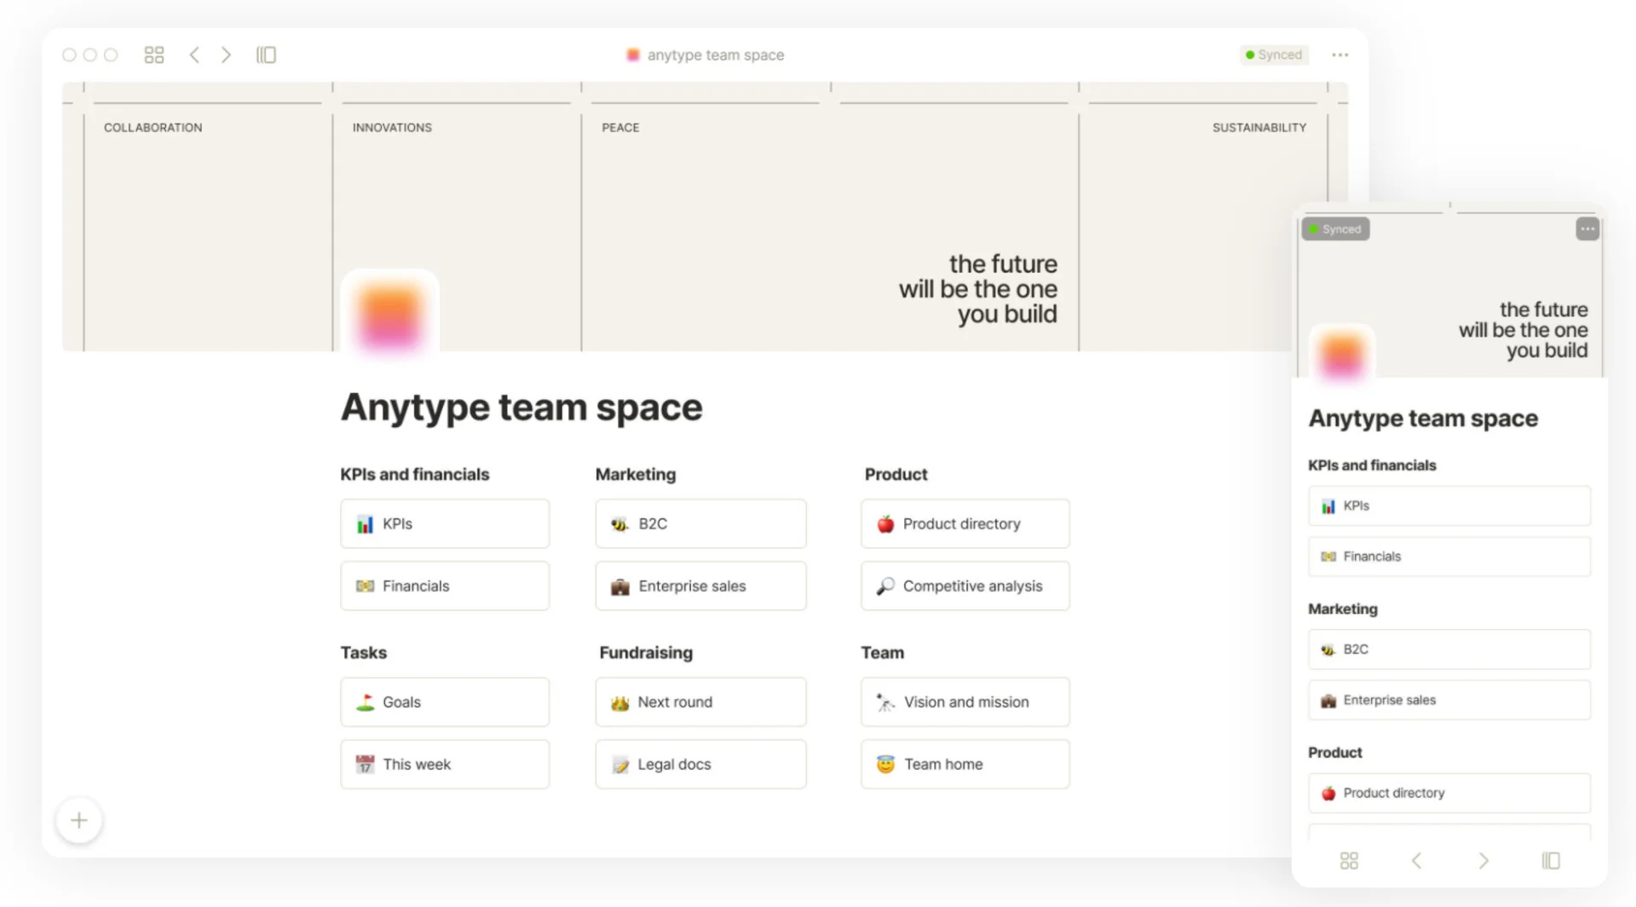
Task: Open the KPIs page card
Action: [x=444, y=523]
